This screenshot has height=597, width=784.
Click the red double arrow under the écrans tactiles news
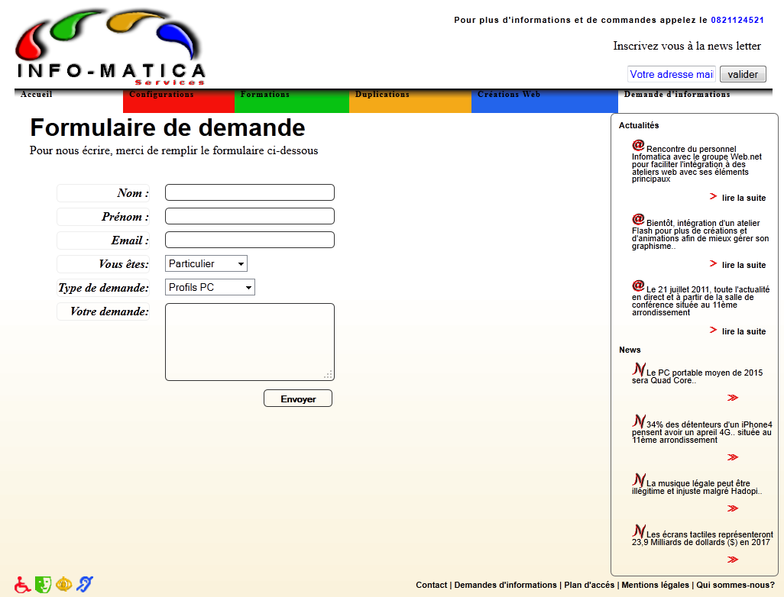[733, 560]
